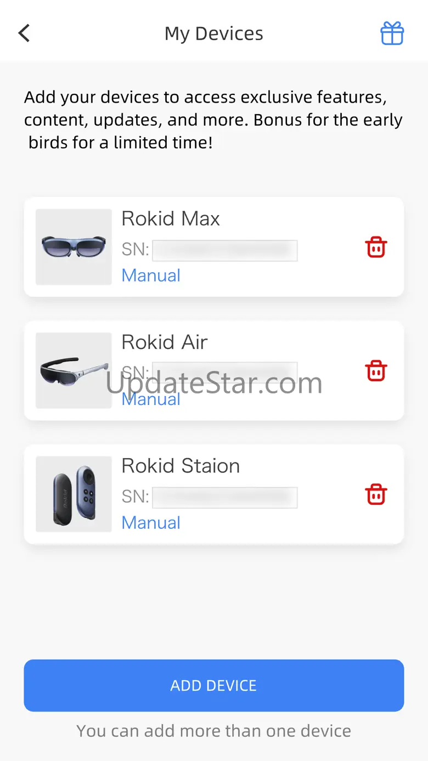Select the Rokid Air glasses image
Viewport: 428px width, 761px height.
[74, 370]
